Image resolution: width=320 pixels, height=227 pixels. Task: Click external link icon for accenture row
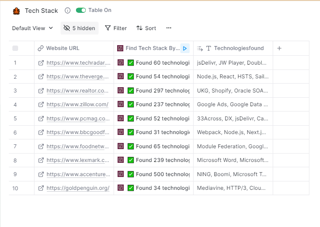pos(41,174)
